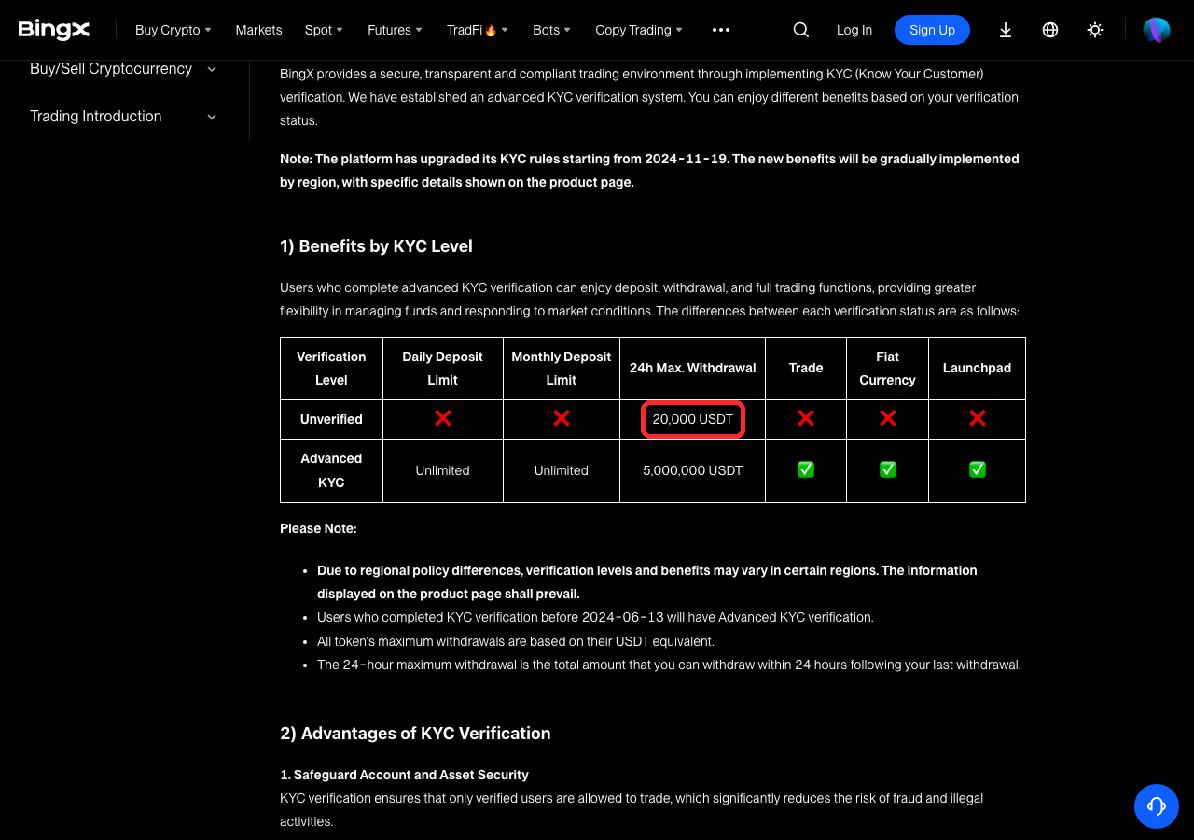Image resolution: width=1194 pixels, height=840 pixels.
Task: Expand the Buy Crypto dropdown
Action: (174, 30)
